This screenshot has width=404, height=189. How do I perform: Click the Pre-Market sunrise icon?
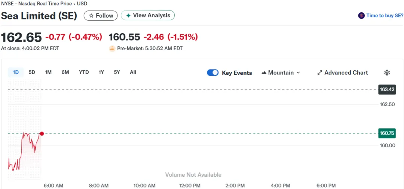[x=112, y=48]
